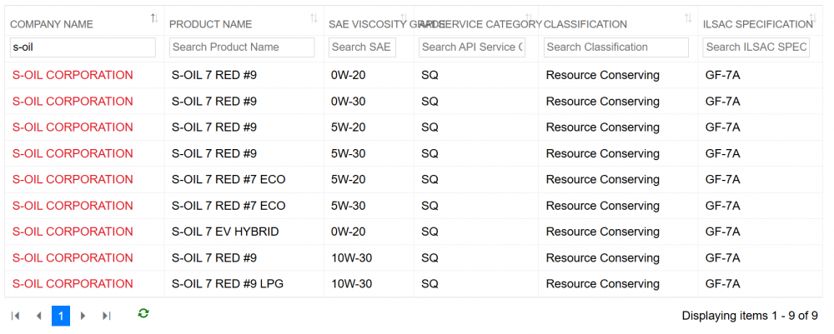Go to last page arrow
This screenshot has height=334, width=834.
point(107,316)
